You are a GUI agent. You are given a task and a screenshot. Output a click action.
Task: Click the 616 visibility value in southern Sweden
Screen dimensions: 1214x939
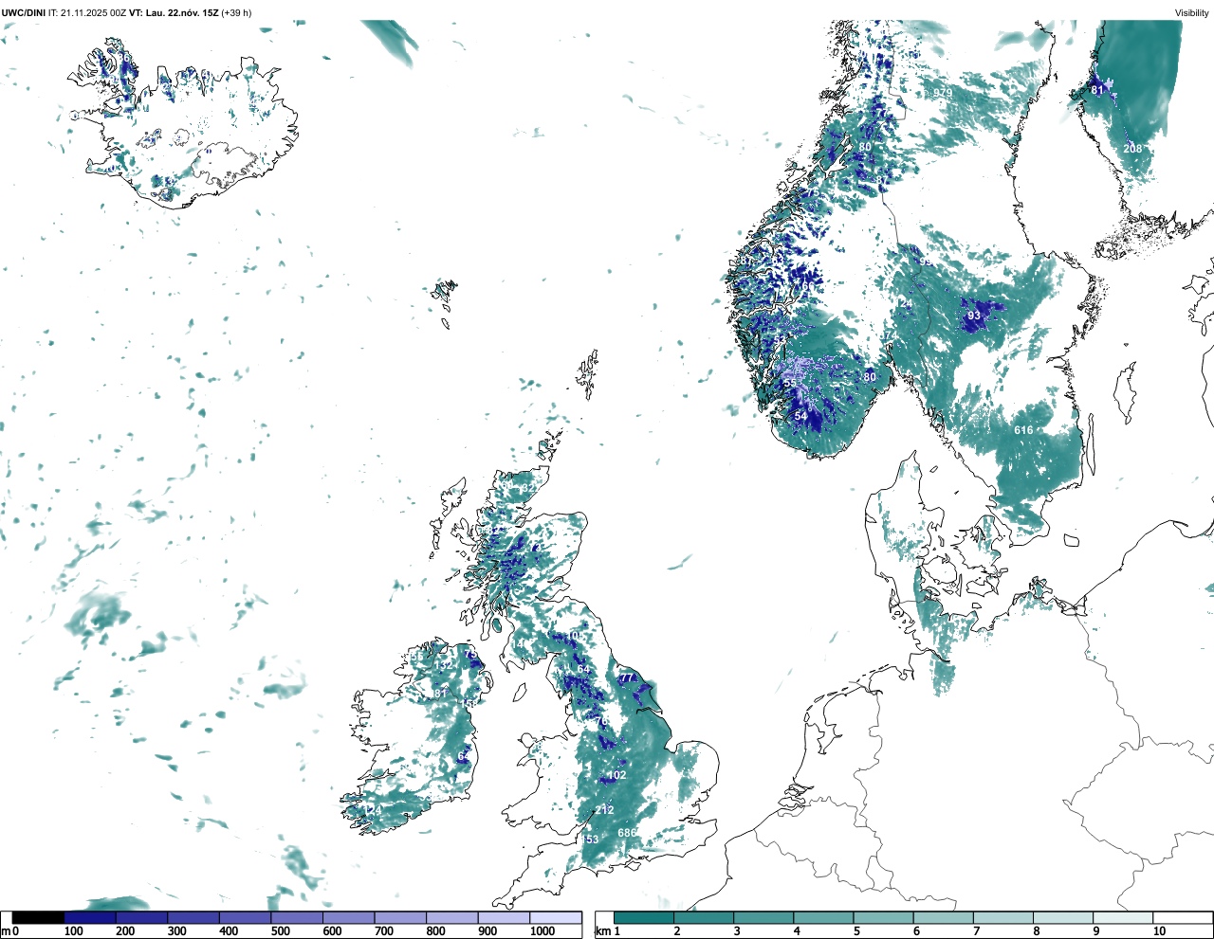[1023, 430]
